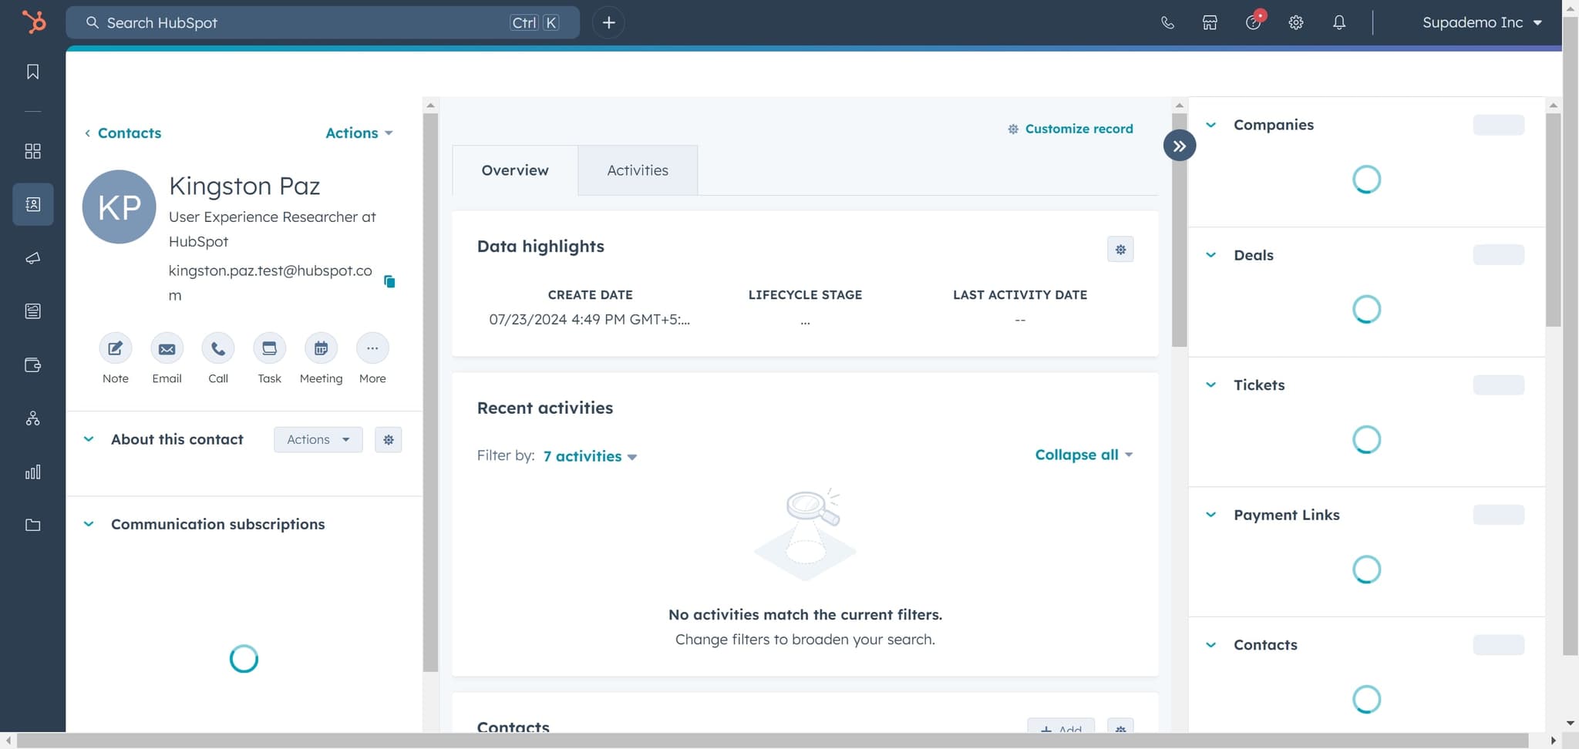Screen dimensions: 1579x749
Task: Expand the Actions dropdown near Contacts breadcrumb
Action: [358, 133]
